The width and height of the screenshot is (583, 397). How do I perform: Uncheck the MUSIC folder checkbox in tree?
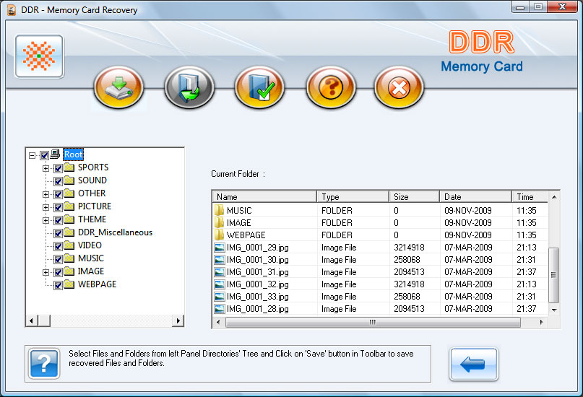[x=58, y=259]
